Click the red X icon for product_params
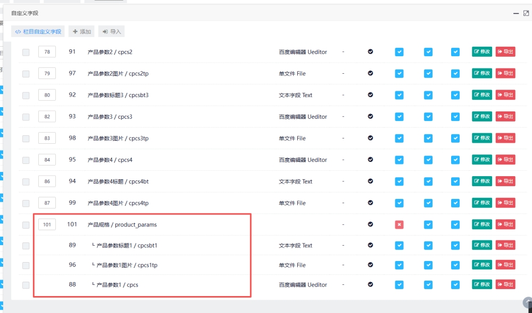532x313 pixels. [x=399, y=224]
